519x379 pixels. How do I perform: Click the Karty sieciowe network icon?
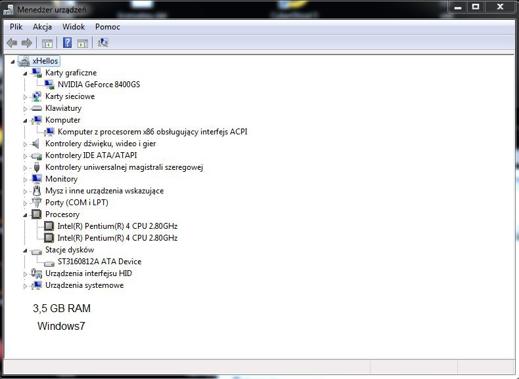click(x=36, y=96)
